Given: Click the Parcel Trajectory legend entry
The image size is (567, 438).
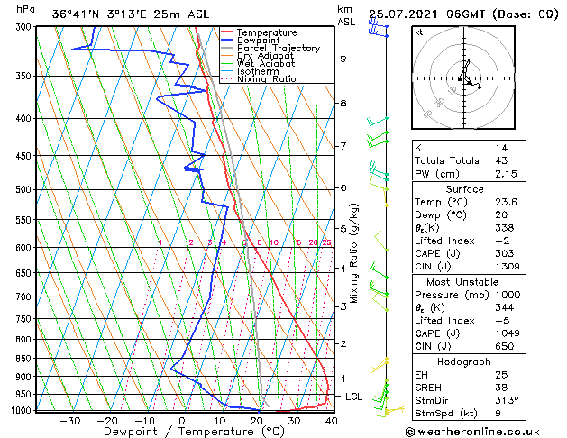Looking at the screenshot, I should [279, 48].
